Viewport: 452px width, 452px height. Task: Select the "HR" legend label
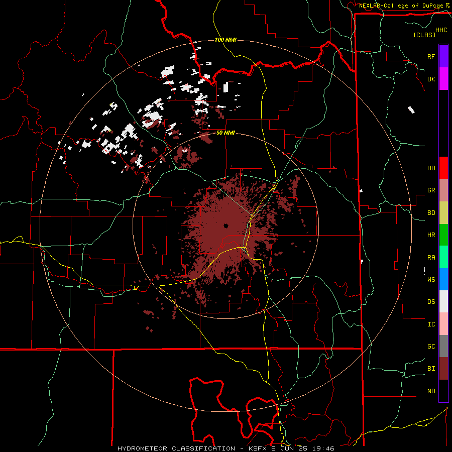tap(431, 235)
